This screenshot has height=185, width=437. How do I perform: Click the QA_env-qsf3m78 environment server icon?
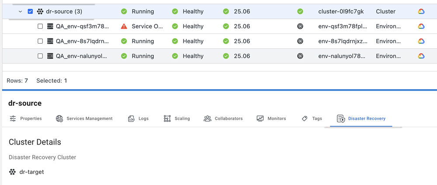50,27
